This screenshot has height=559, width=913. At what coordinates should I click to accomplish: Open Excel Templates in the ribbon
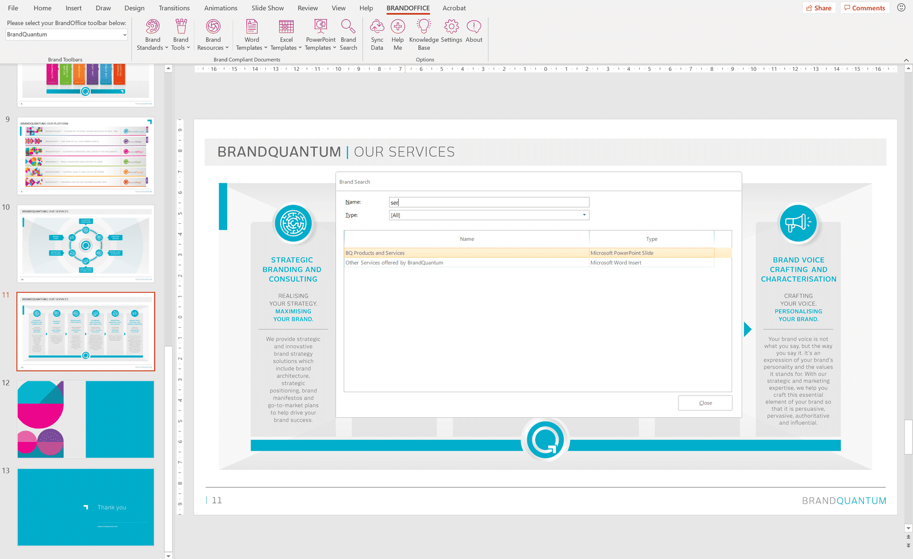(x=286, y=27)
